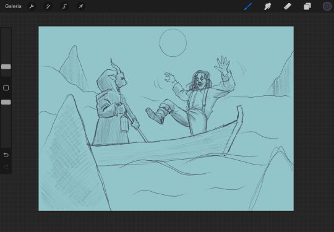Image resolution: width=334 pixels, height=232 pixels.
Task: Open the Layers panel
Action: (307, 6)
